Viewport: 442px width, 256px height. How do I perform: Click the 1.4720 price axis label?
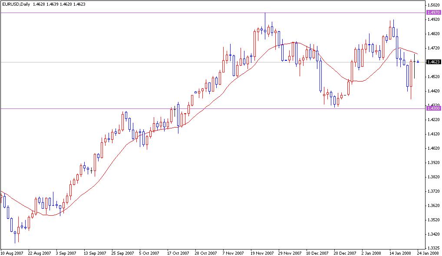pyautogui.click(x=434, y=48)
